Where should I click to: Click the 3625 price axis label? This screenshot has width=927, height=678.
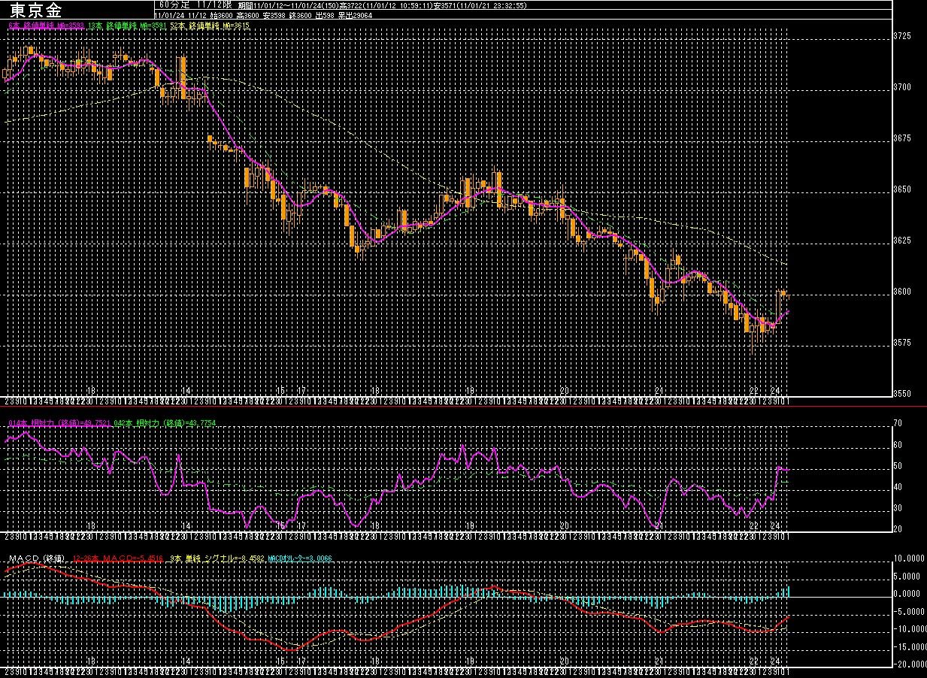point(901,241)
